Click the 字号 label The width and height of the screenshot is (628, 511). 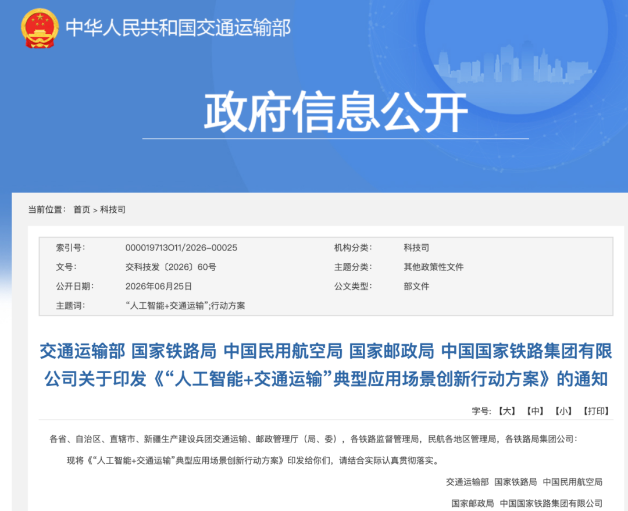coord(481,411)
